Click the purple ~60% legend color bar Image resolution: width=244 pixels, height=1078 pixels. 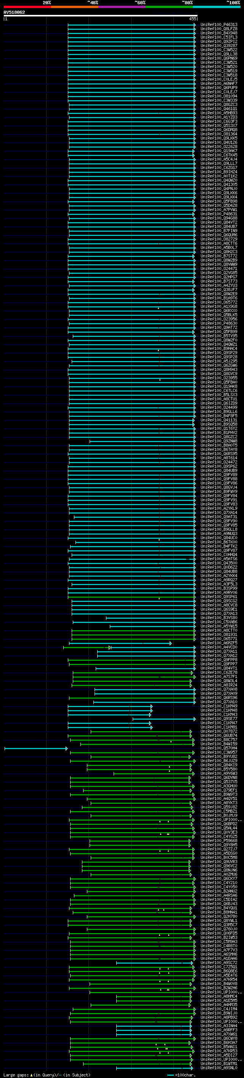click(x=122, y=7)
